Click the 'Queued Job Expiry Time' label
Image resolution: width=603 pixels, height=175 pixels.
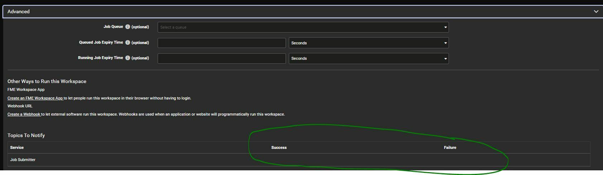click(x=101, y=43)
